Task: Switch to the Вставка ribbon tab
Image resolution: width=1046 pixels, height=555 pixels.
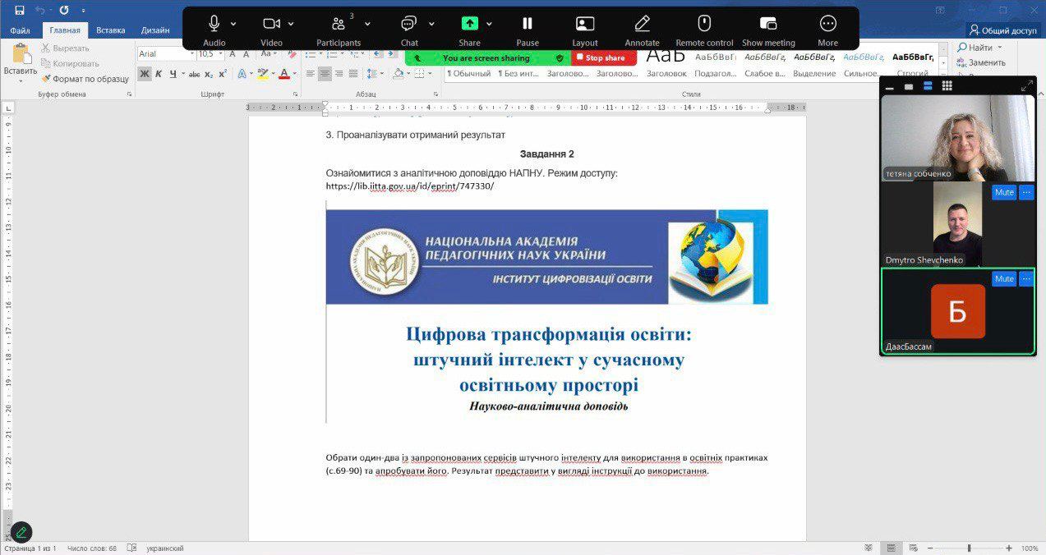Action: [110, 30]
